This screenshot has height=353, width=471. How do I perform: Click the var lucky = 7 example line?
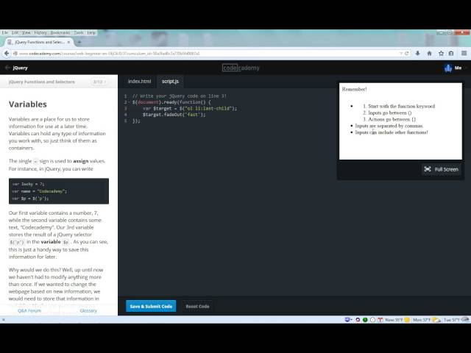[29, 184]
